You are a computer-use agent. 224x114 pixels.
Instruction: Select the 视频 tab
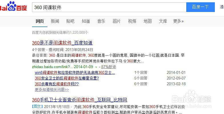point(132,21)
